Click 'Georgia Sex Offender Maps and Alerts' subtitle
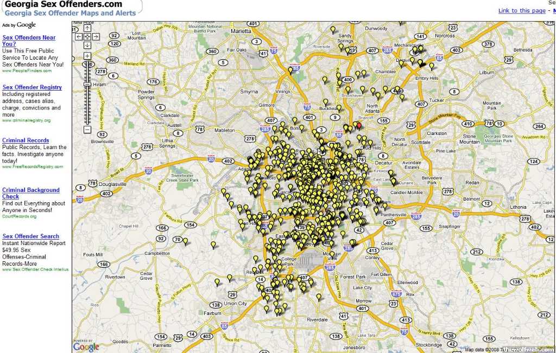Image resolution: width=556 pixels, height=353 pixels. coord(70,13)
